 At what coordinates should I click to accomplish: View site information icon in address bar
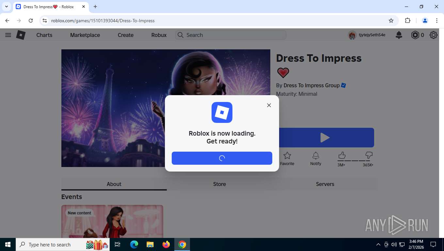(x=45, y=21)
